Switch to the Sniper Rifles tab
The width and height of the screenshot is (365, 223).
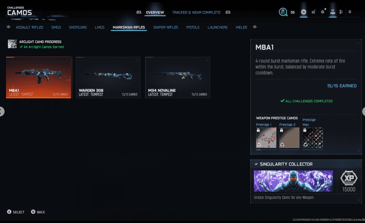166,27
